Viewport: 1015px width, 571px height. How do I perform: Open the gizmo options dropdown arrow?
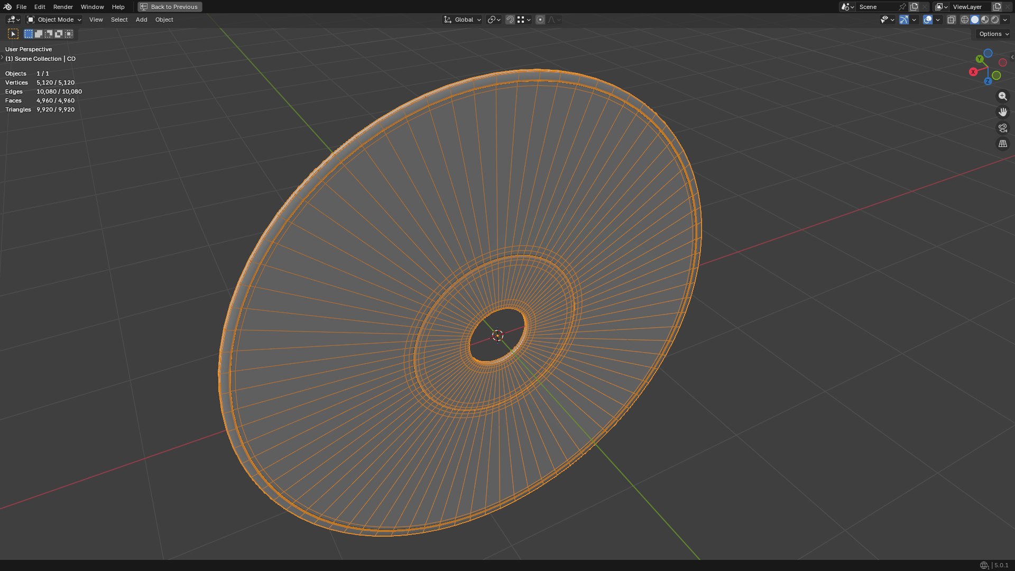pos(914,20)
